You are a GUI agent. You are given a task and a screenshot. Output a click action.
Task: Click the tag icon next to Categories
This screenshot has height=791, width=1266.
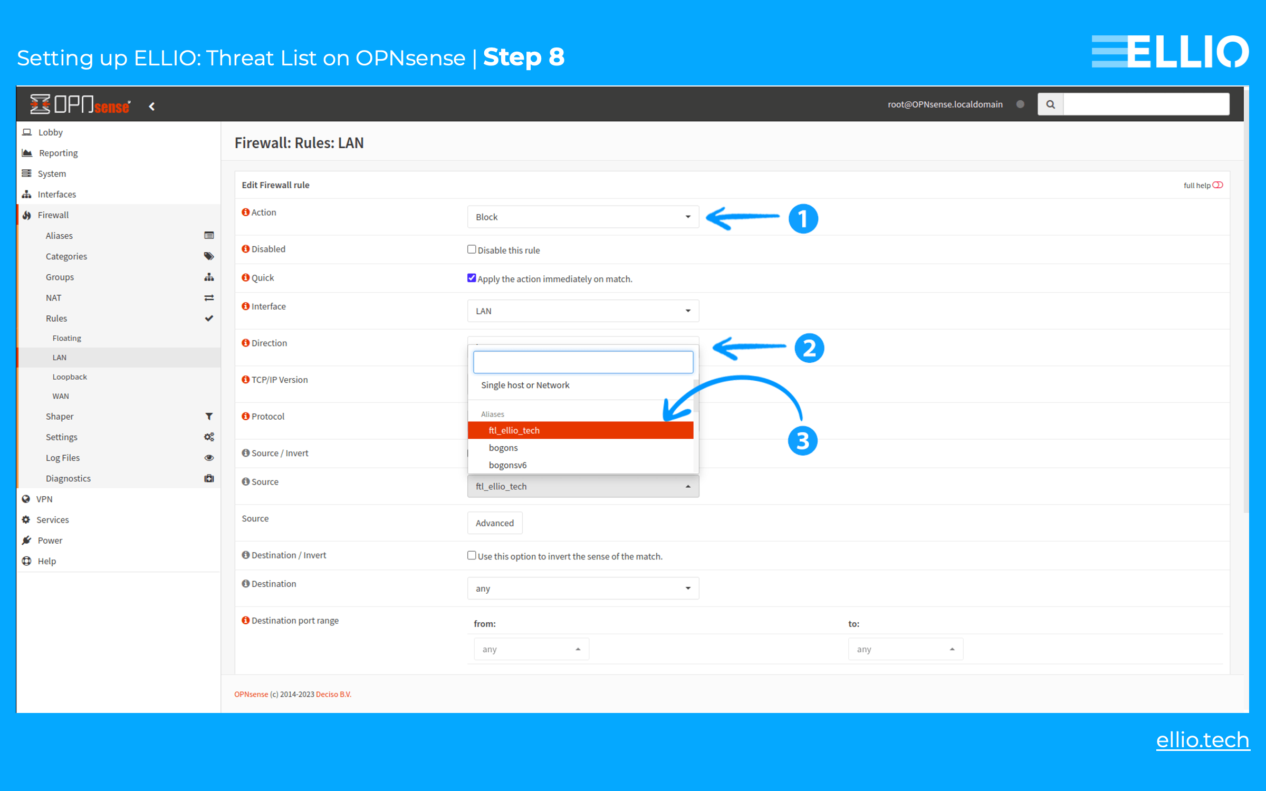[209, 256]
